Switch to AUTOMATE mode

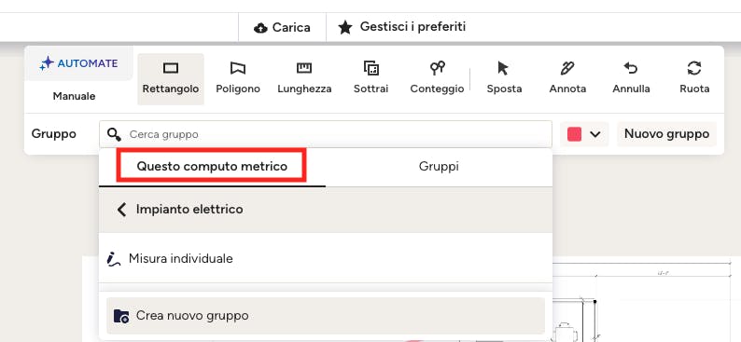(79, 63)
